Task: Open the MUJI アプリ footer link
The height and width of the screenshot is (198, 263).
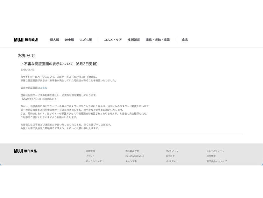Action: 172,151
